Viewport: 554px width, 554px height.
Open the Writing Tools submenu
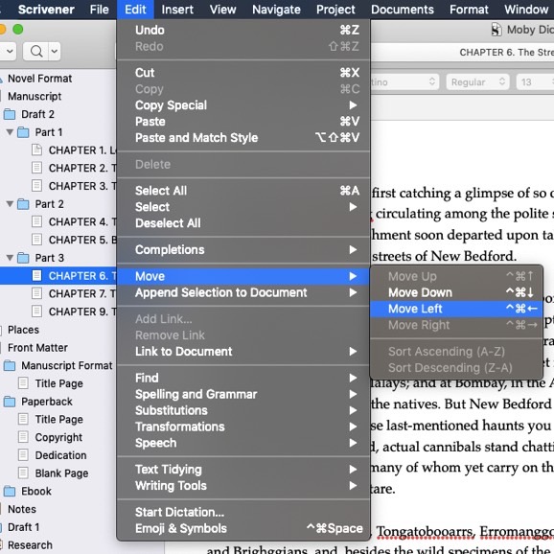243,486
